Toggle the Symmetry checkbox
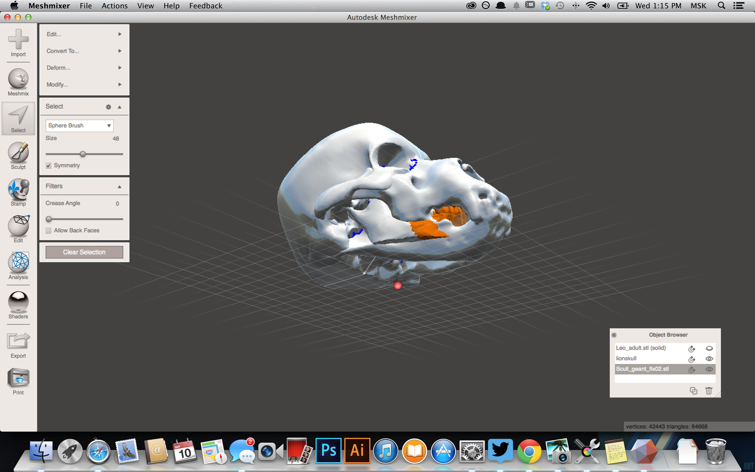 [x=48, y=165]
